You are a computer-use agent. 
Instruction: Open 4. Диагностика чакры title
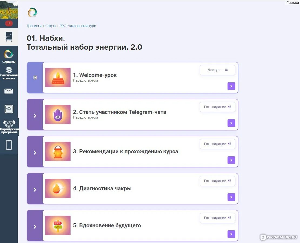102,188
